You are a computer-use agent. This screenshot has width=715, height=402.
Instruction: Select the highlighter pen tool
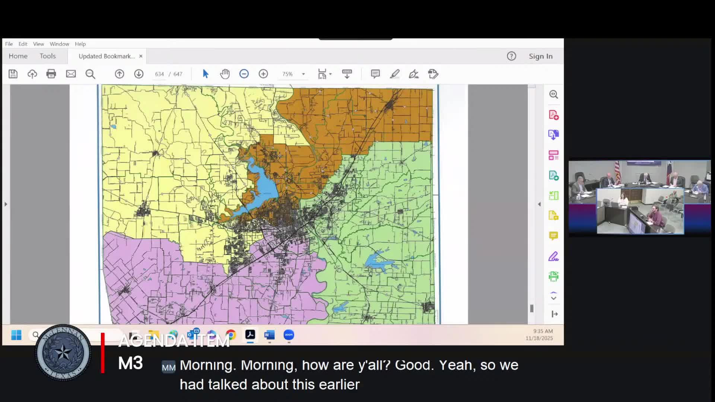click(395, 74)
